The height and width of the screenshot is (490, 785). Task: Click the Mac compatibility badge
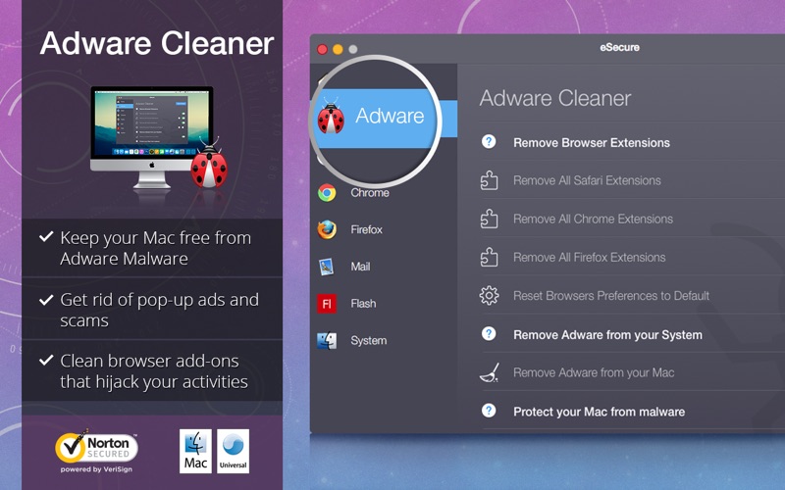pyautogui.click(x=195, y=451)
